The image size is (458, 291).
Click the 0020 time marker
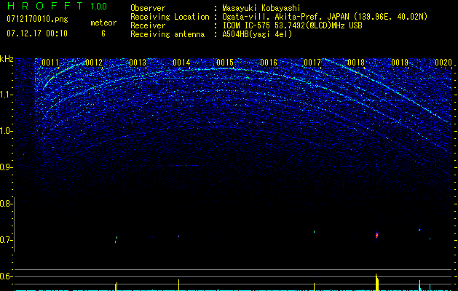443,63
